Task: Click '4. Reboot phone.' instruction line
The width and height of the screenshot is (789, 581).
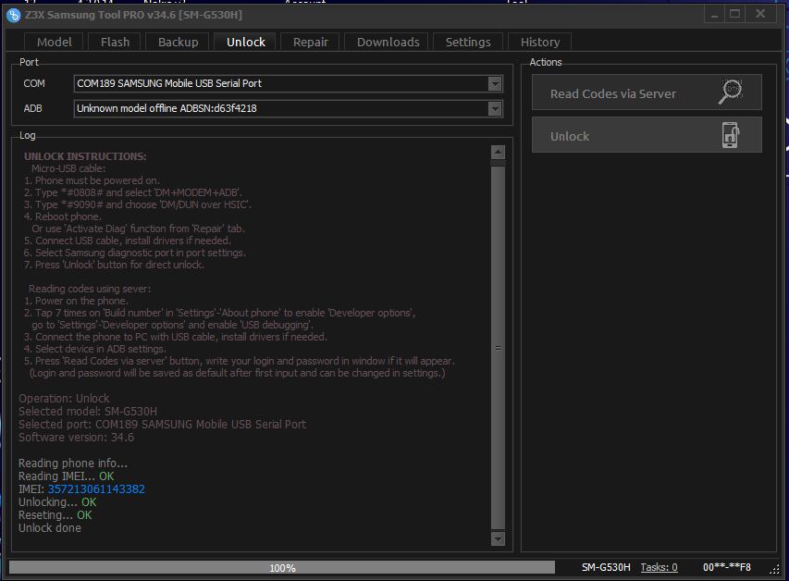Action: pos(62,217)
